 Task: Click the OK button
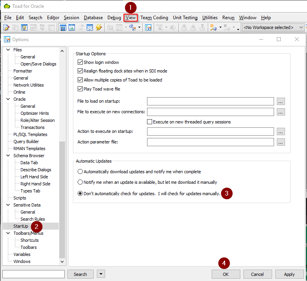[226, 274]
